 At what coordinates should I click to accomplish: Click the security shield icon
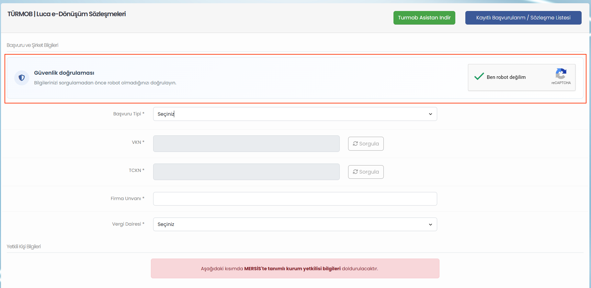[22, 78]
